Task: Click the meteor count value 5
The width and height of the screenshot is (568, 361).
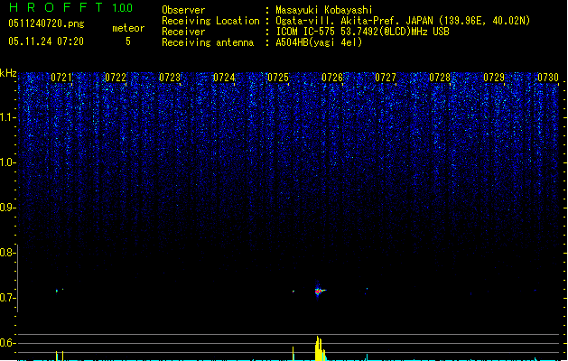Action: click(x=128, y=42)
